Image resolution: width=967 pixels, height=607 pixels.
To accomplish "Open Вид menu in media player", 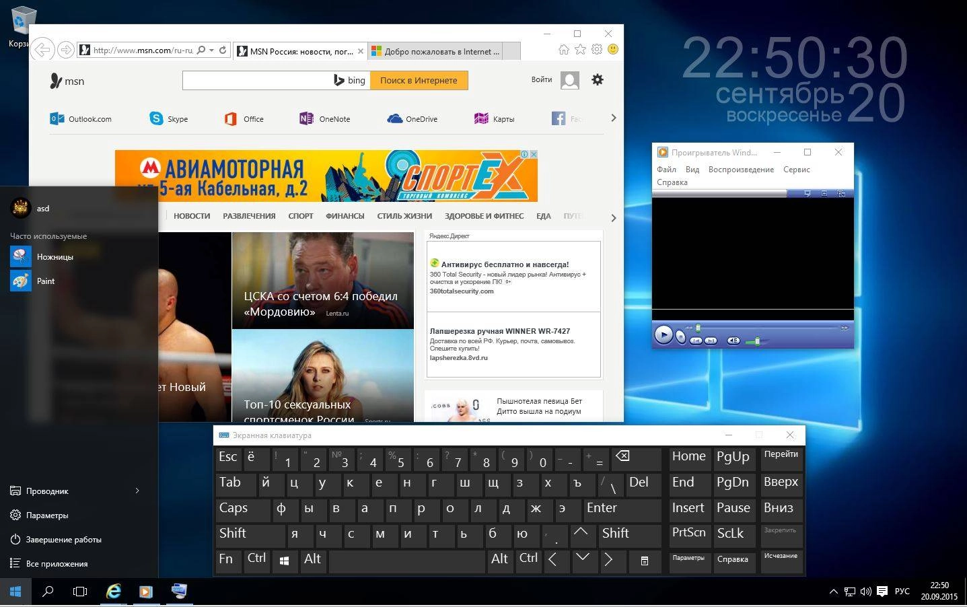I will 692,170.
